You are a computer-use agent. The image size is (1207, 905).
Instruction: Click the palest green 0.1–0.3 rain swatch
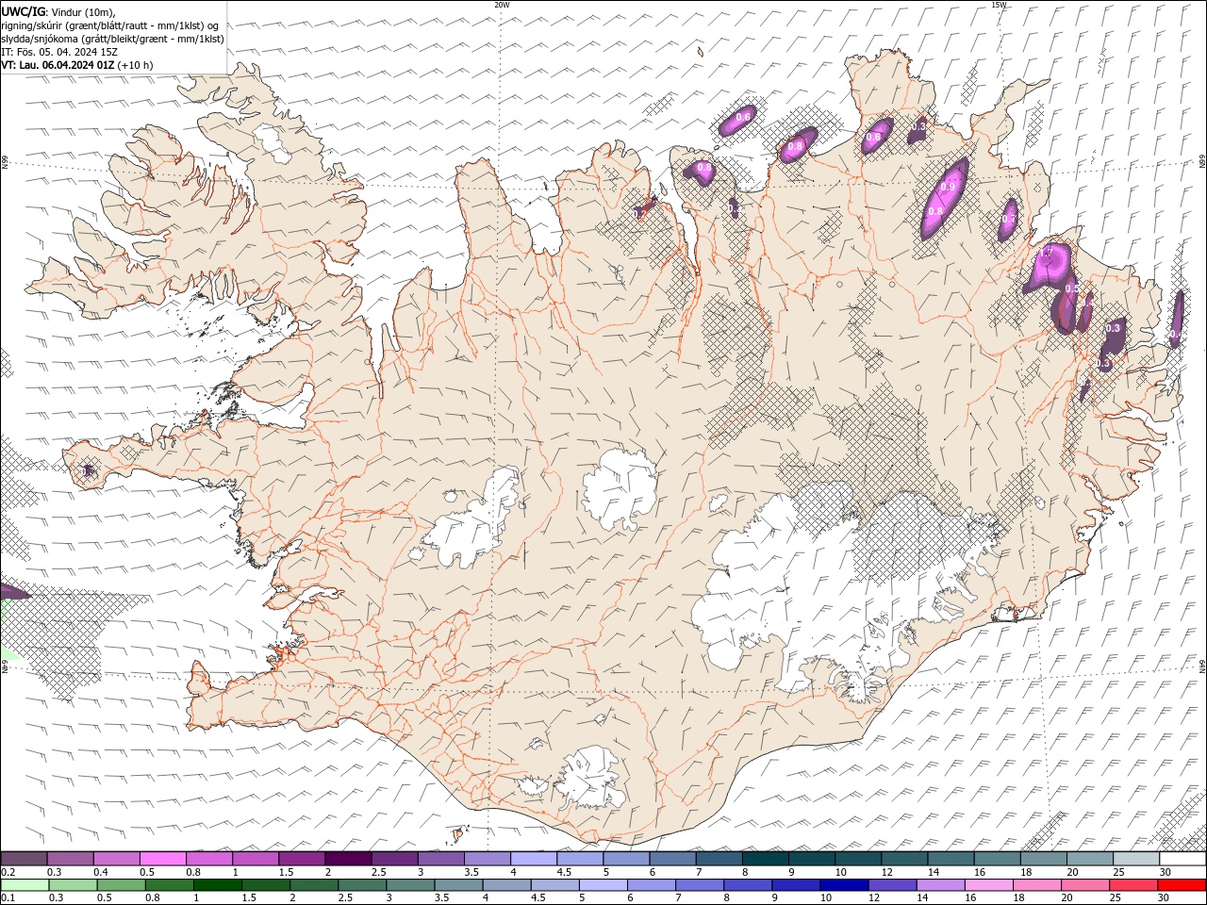click(x=25, y=885)
